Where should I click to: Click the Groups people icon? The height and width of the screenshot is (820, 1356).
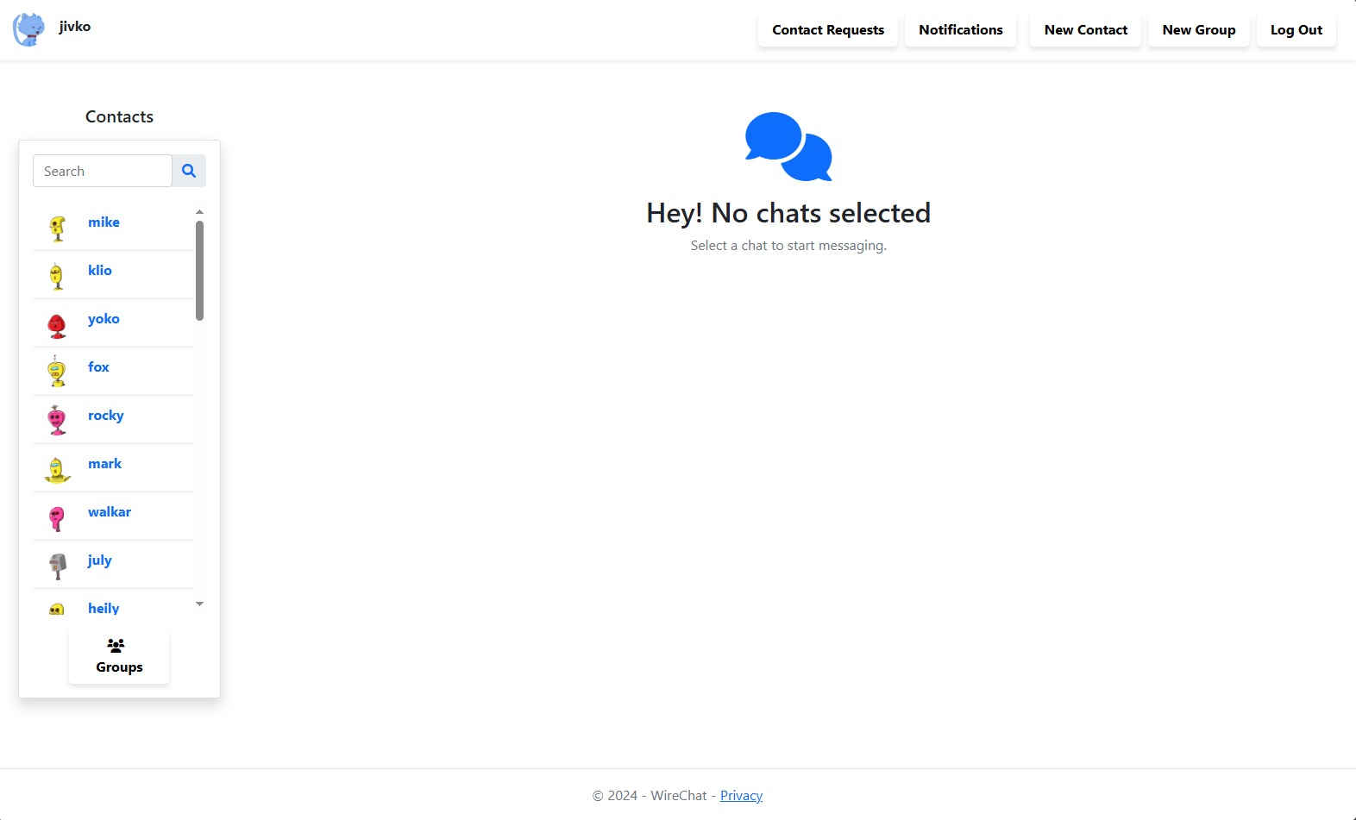pyautogui.click(x=116, y=645)
